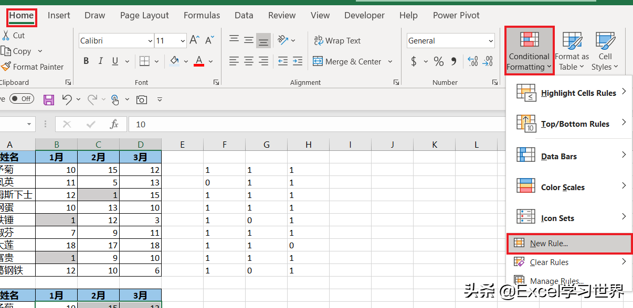The width and height of the screenshot is (633, 308).
Task: Click Decrease Decimal icon
Action: click(x=488, y=62)
